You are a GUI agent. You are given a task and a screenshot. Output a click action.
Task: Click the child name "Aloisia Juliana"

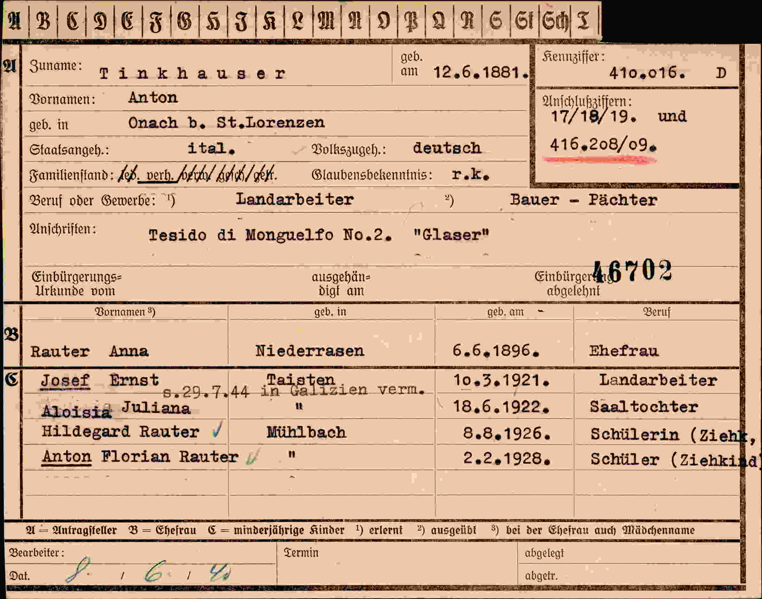116,410
